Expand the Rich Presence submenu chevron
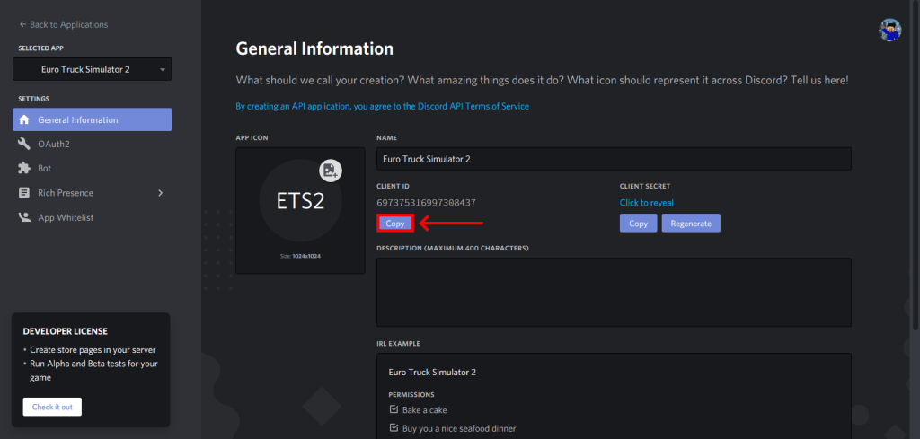Image resolution: width=920 pixels, height=439 pixels. [x=160, y=192]
